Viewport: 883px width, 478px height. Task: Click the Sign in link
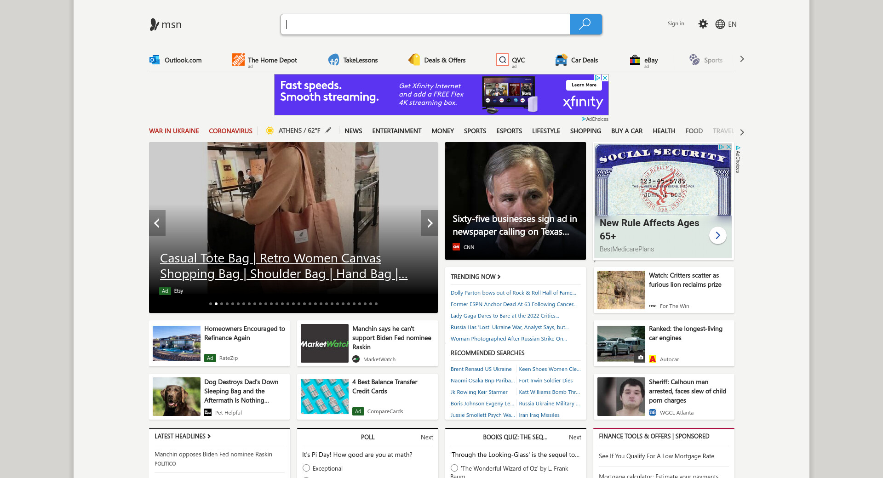[x=676, y=23]
